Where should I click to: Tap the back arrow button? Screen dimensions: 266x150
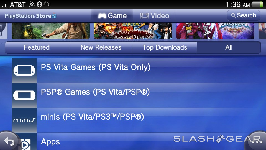point(9,141)
